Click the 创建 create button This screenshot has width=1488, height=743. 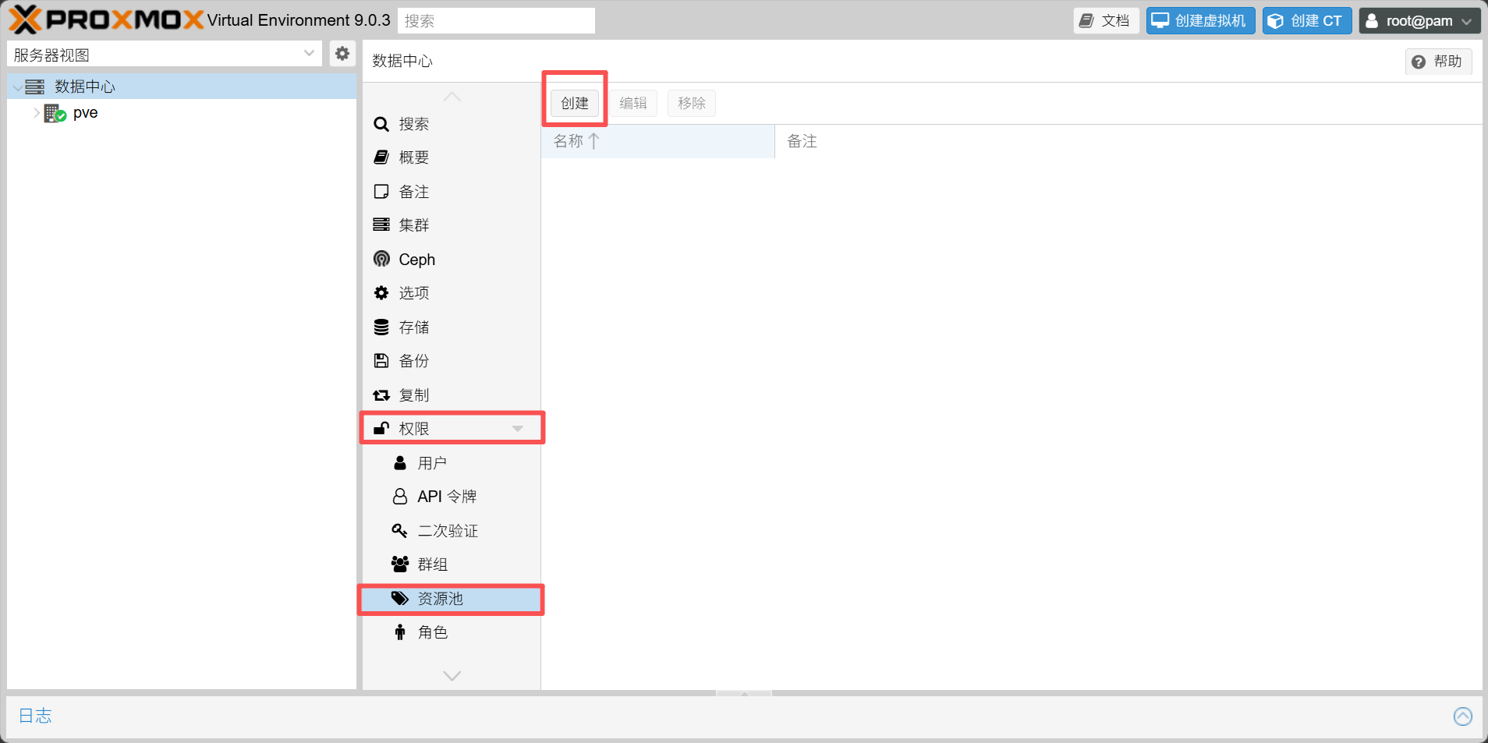pos(575,103)
